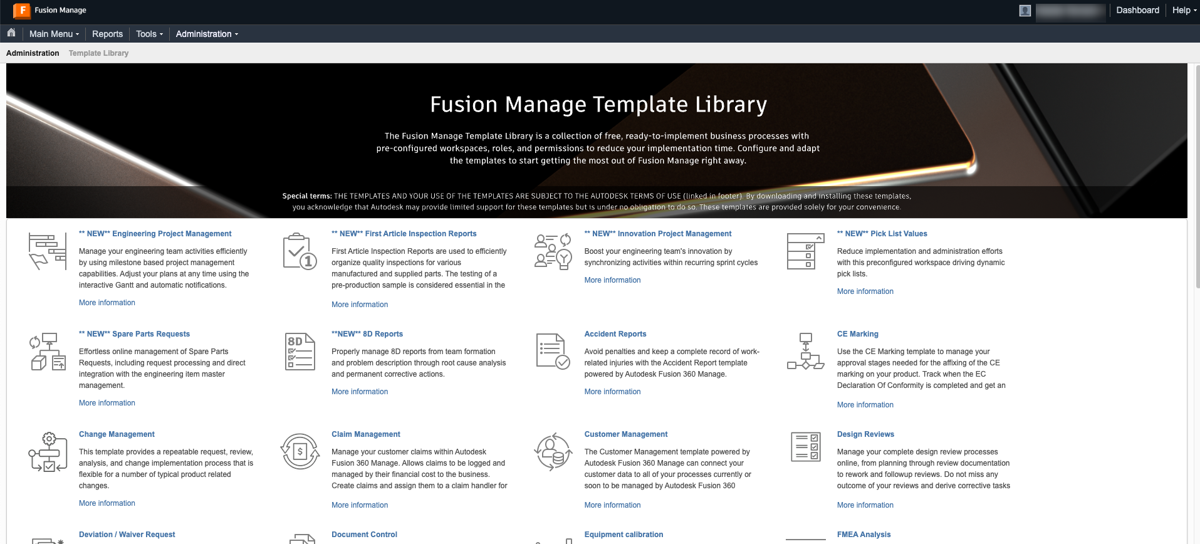The height and width of the screenshot is (544, 1200).
Task: Open the Help dropdown
Action: 1184,10
